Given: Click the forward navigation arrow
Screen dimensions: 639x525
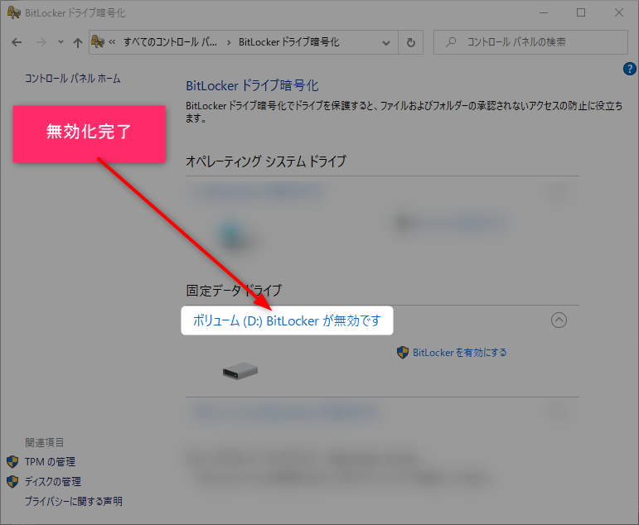Looking at the screenshot, I should [x=41, y=42].
